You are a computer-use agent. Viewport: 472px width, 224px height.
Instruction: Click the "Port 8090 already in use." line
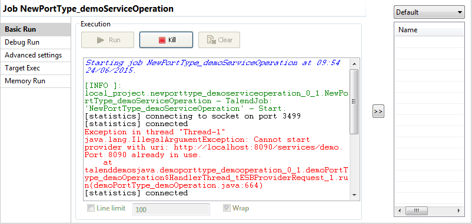(142, 155)
